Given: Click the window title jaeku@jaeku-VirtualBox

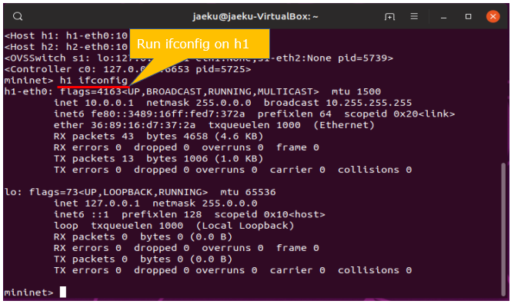Looking at the screenshot, I should (x=255, y=16).
